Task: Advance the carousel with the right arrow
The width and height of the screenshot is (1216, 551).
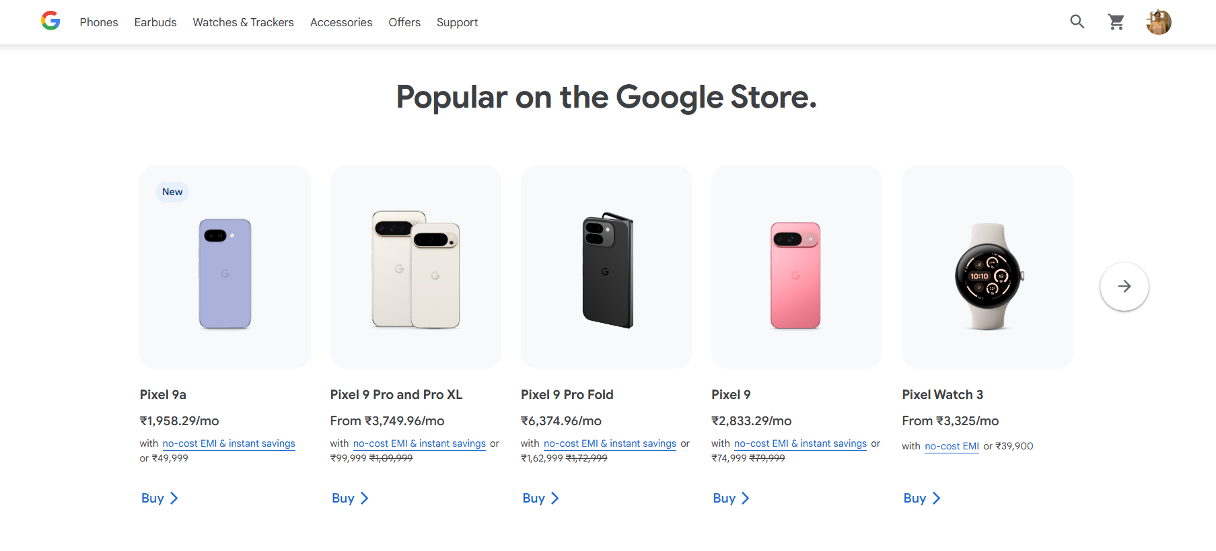Action: [x=1124, y=286]
